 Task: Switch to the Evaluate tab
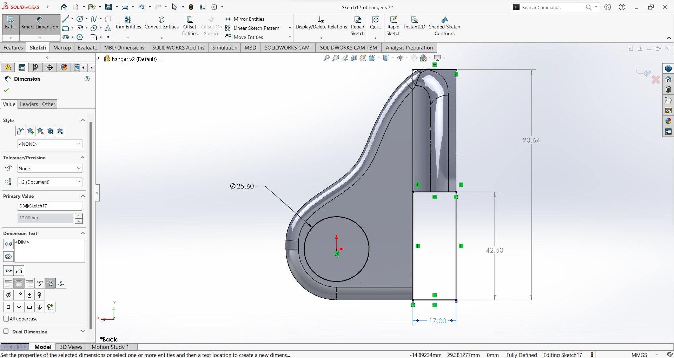87,48
